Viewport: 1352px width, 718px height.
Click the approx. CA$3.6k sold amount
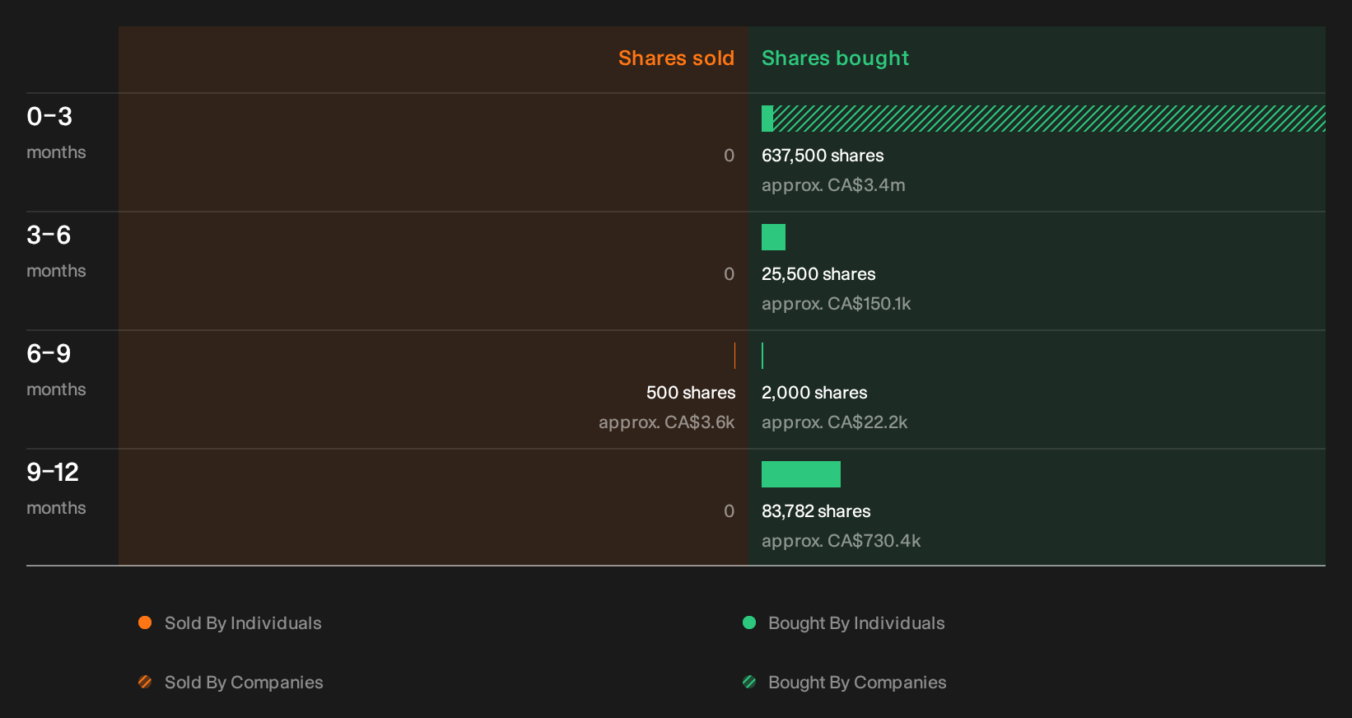click(x=667, y=422)
